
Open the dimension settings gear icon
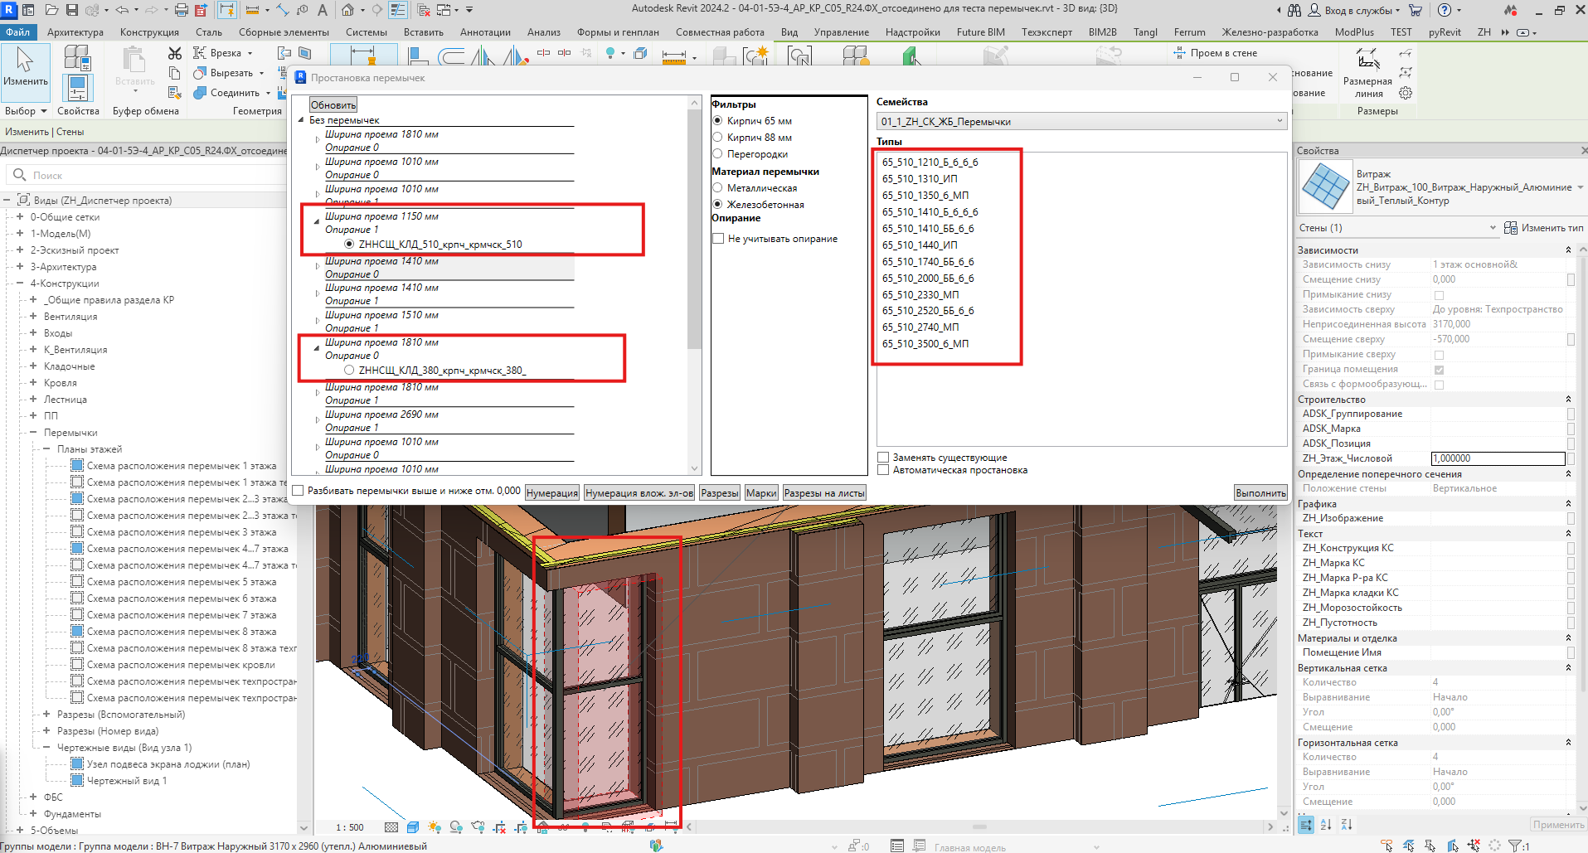[x=1406, y=93]
